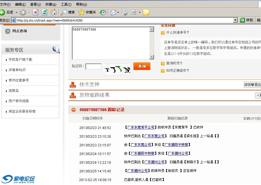This screenshot has width=261, height=185.
Task: Click the Stop loading toolbar icon
Action: (35, 12)
